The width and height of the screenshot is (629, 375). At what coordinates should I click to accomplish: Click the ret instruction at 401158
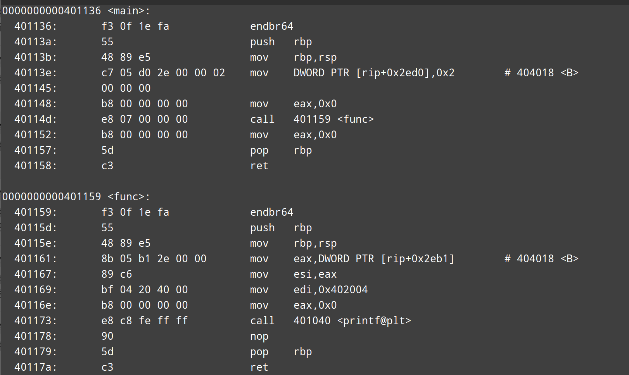pyautogui.click(x=259, y=166)
